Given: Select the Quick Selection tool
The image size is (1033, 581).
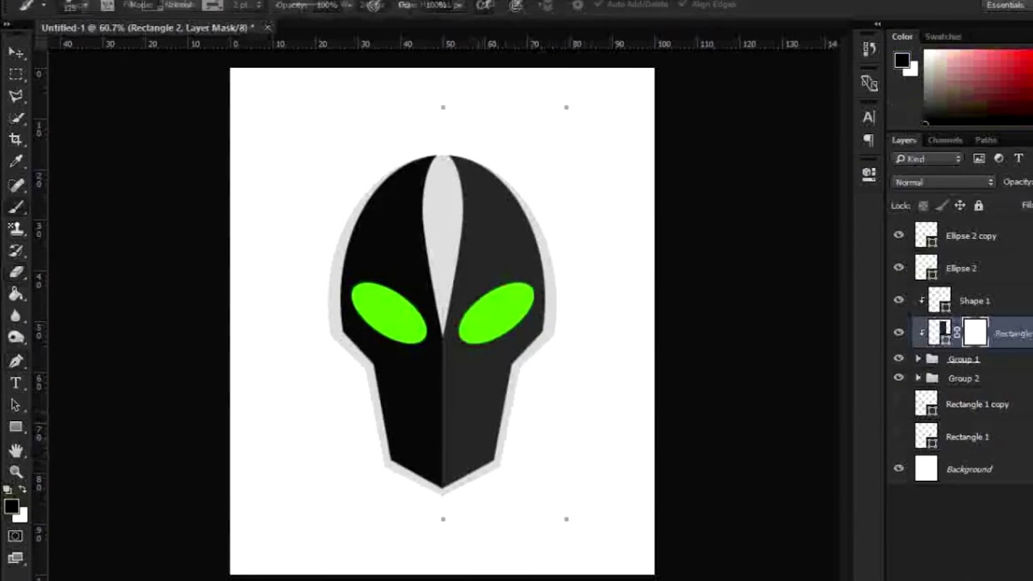Looking at the screenshot, I should pyautogui.click(x=16, y=118).
